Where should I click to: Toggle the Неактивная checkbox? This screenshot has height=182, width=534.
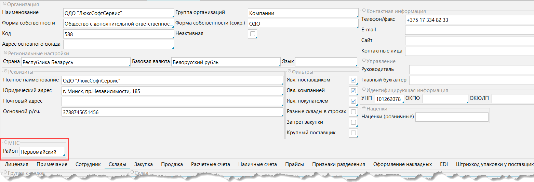253,34
